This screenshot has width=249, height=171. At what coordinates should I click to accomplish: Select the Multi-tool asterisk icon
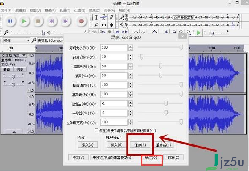[111, 25]
